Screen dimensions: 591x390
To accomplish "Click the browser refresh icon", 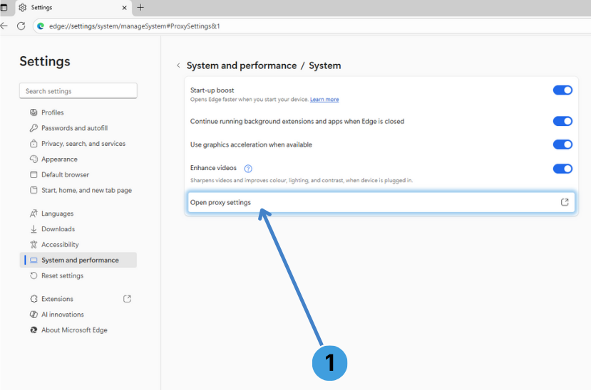I will click(x=21, y=26).
